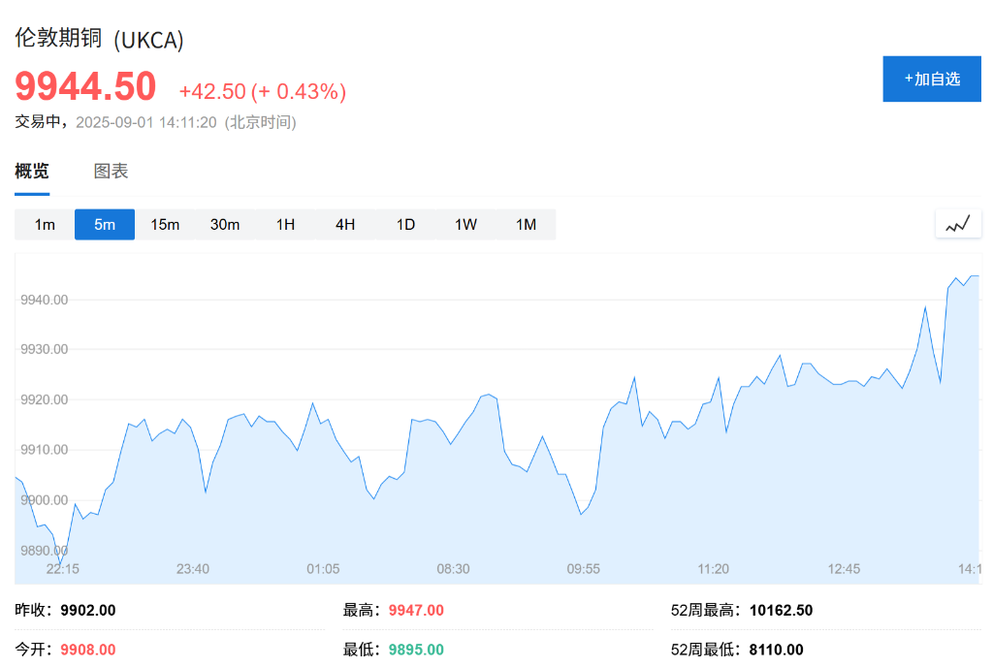Toggle off the active 5m timeframe
This screenshot has height=667, width=993.
point(105,224)
